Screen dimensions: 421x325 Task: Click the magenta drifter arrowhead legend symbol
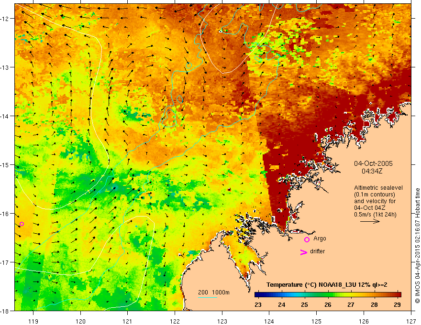tap(304, 252)
